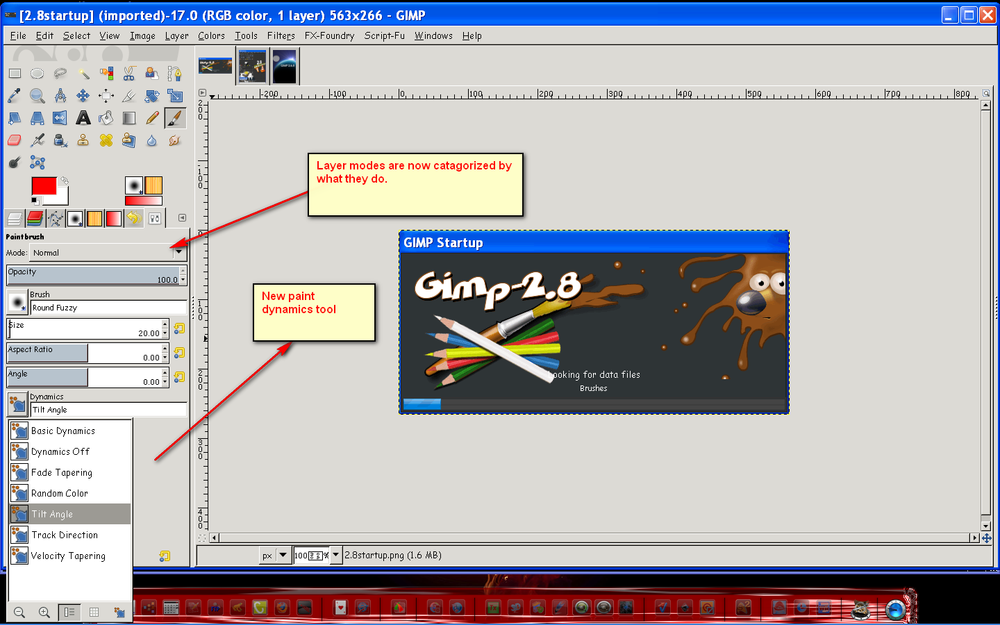Image resolution: width=1000 pixels, height=625 pixels.
Task: Choose Velocity Tapering dynamics
Action: point(69,556)
